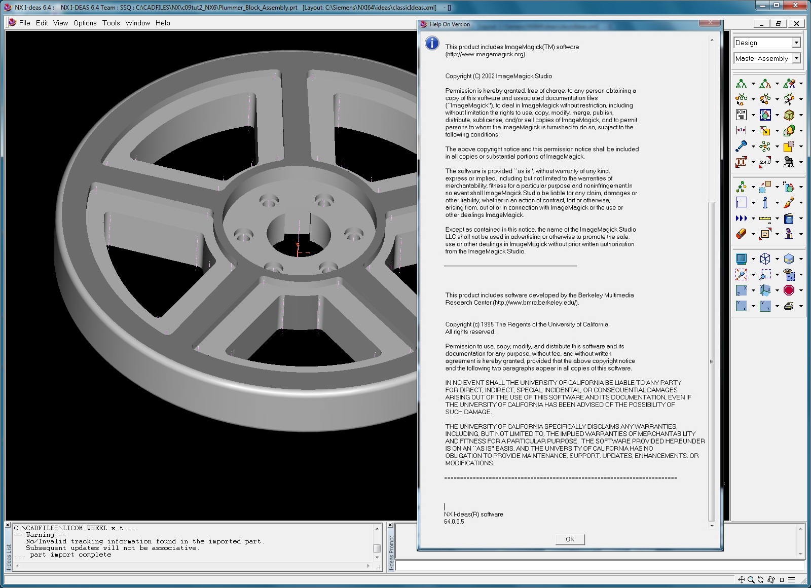Click the magnifier zoom icon in status bar
This screenshot has height=588, width=811.
[751, 580]
